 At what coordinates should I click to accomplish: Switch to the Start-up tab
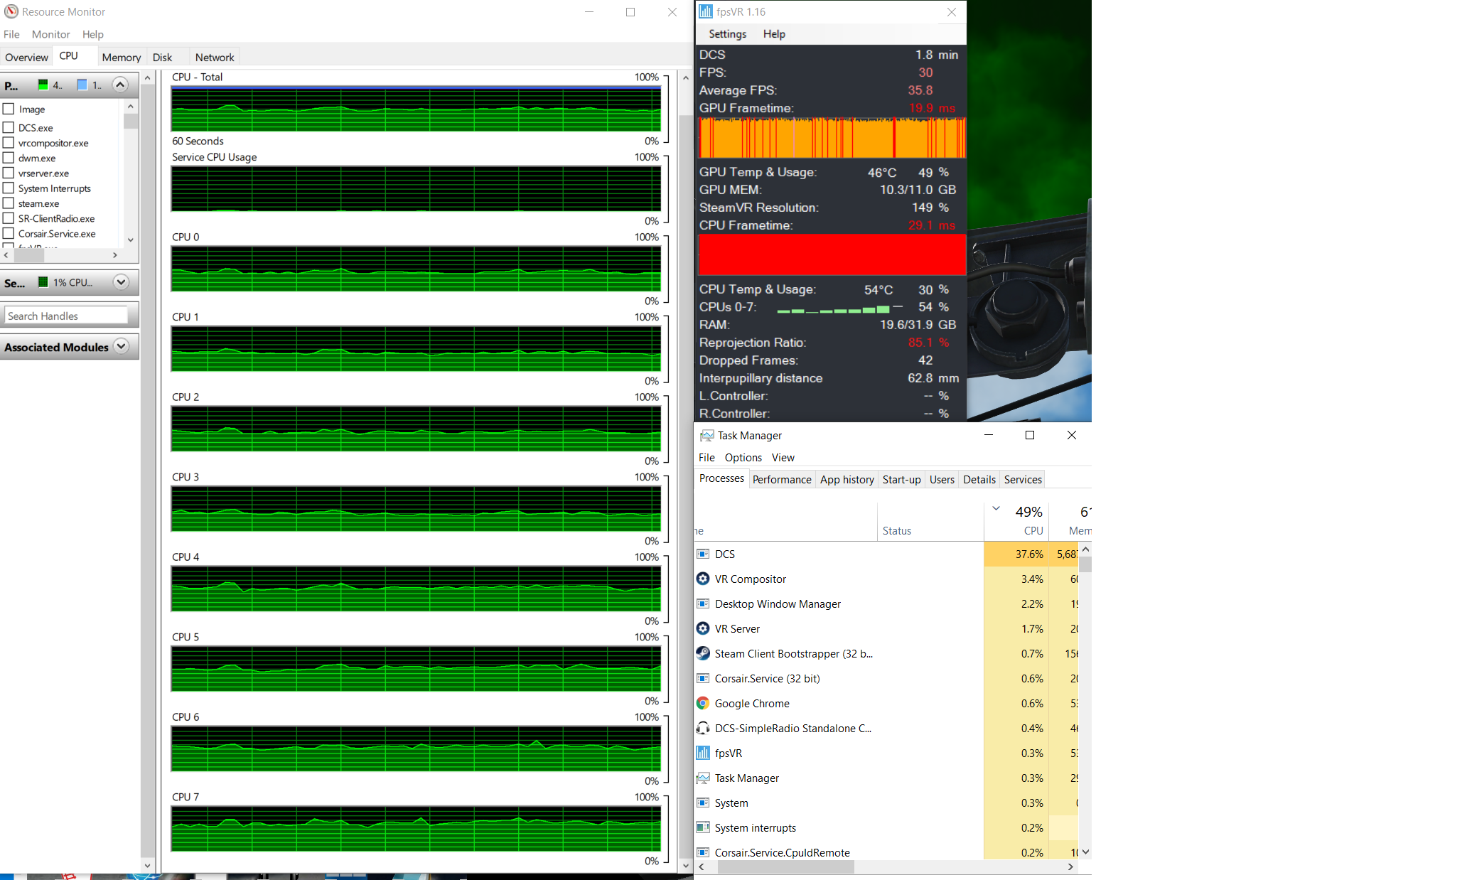point(902,480)
